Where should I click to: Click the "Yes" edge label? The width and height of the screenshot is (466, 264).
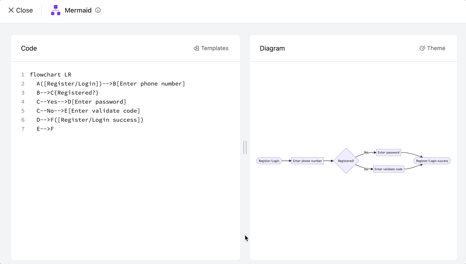(x=366, y=153)
